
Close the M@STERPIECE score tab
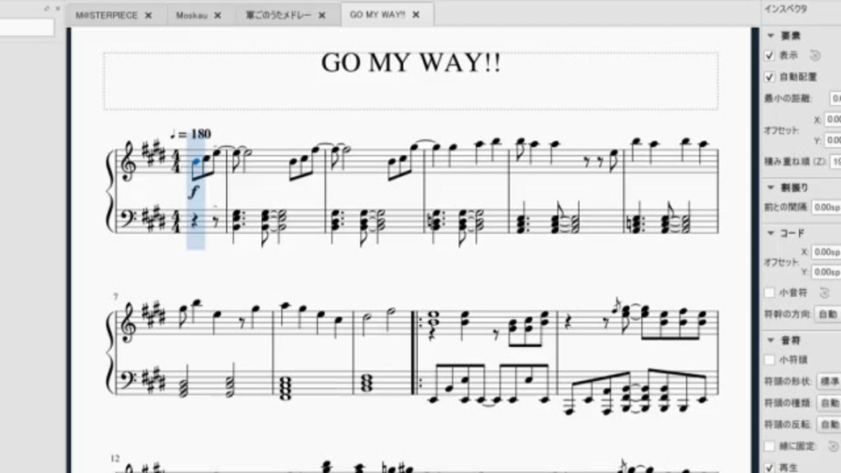click(x=148, y=16)
